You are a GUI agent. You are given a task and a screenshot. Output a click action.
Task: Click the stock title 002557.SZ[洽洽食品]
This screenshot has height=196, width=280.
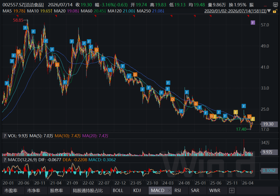(x=23, y=5)
